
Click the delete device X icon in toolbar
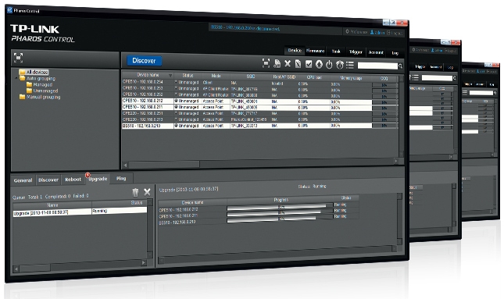(288, 64)
